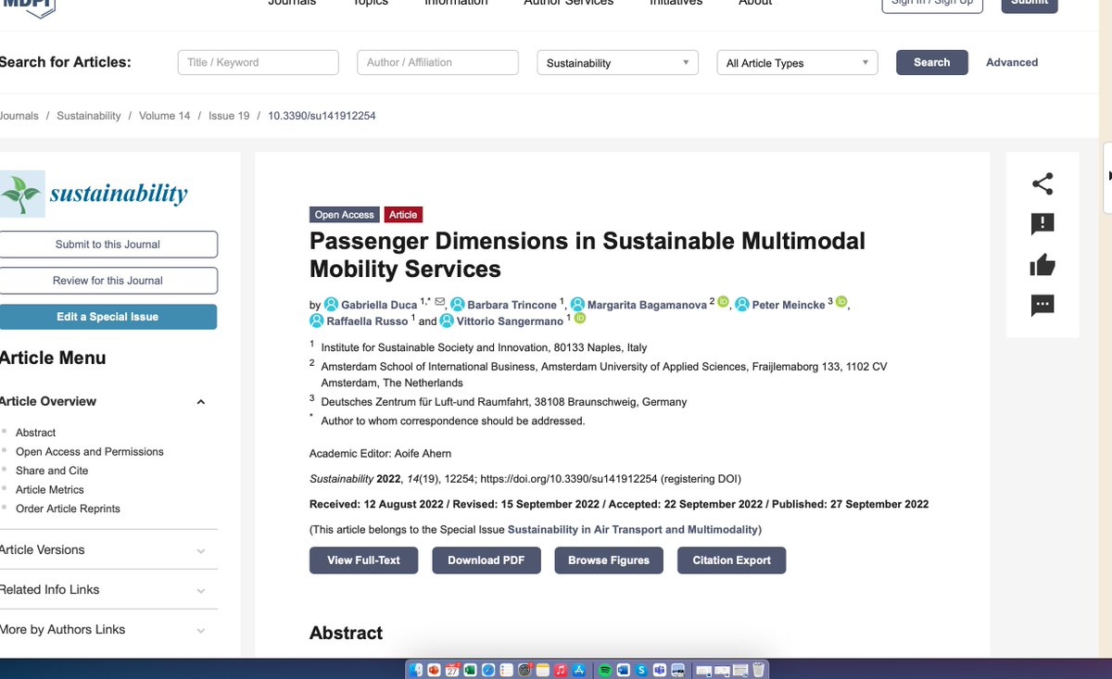Click the View Full-Text button
This screenshot has height=679, width=1112.
(363, 560)
